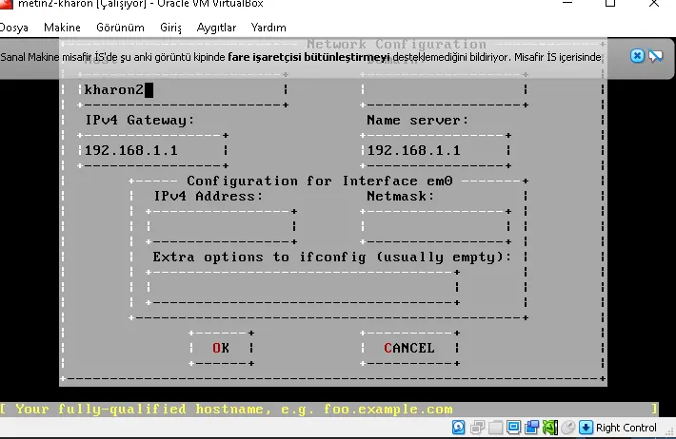Click the Name server field
The image size is (676, 439).
pos(434,151)
